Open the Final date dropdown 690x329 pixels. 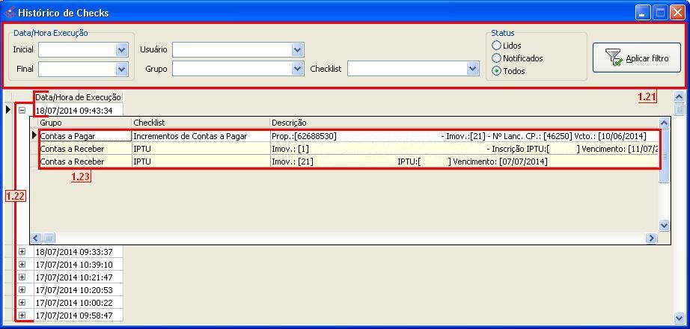tap(122, 69)
